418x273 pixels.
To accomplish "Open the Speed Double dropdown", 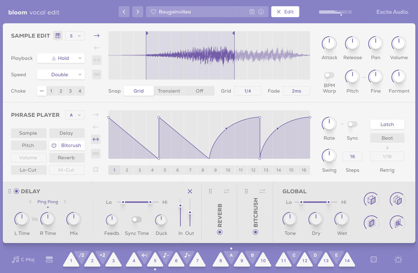I will click(61, 74).
